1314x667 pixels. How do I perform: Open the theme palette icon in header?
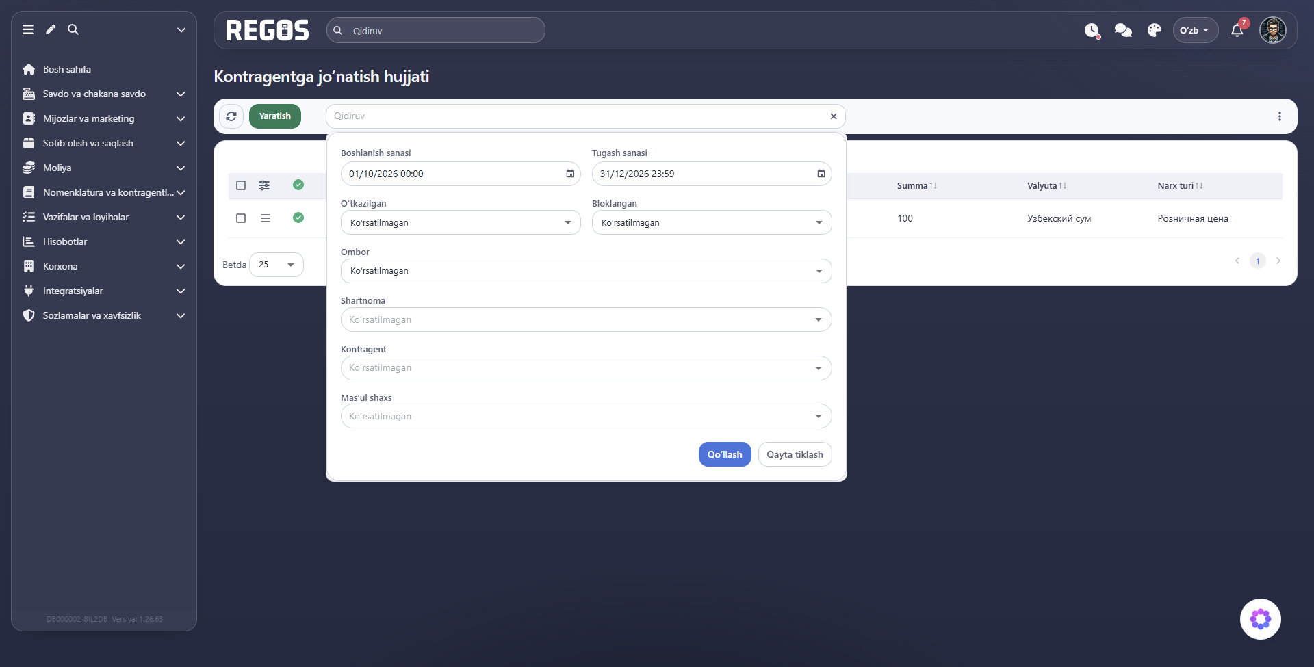(x=1155, y=30)
